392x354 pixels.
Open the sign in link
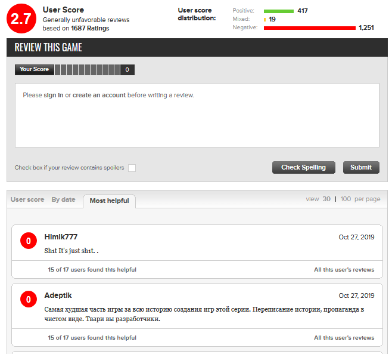click(x=54, y=95)
